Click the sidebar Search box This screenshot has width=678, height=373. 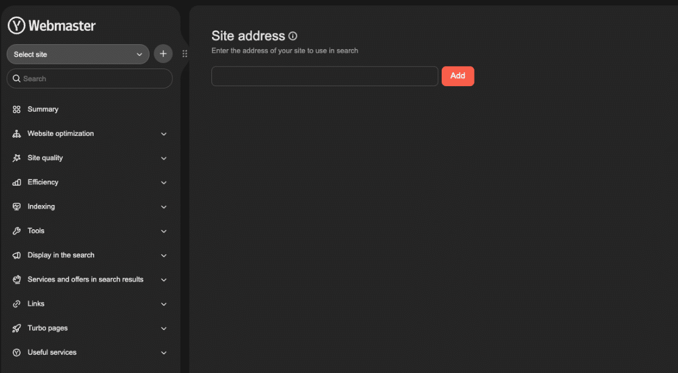coord(89,78)
